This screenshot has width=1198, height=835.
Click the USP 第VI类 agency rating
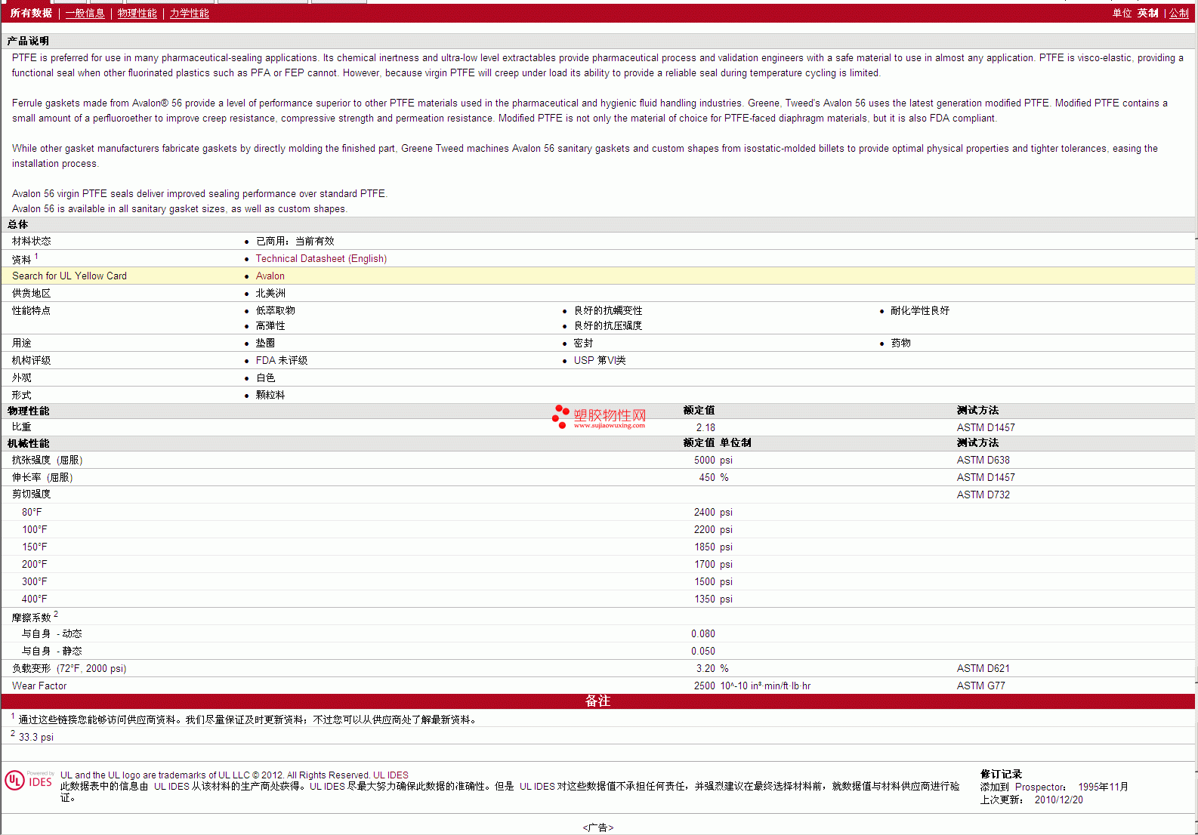(600, 360)
